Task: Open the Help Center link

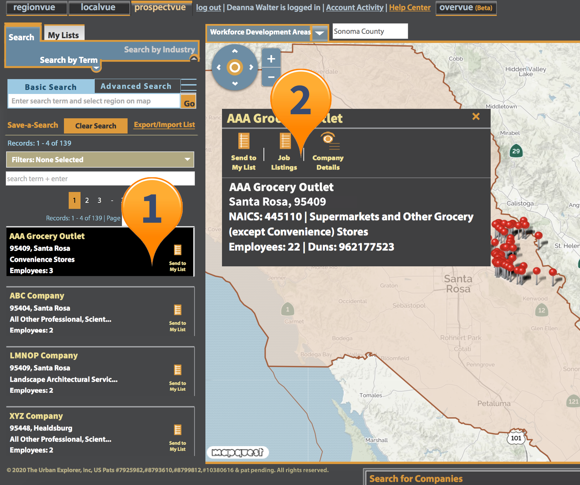Action: pos(410,7)
